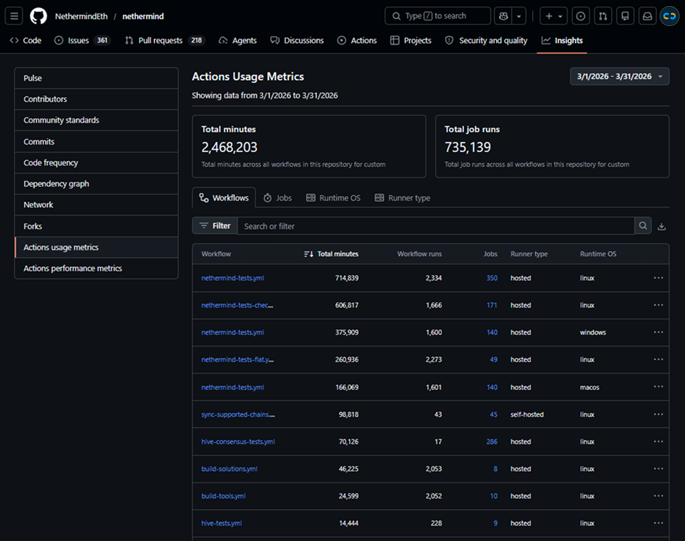Open the 286 jobs link
Screen dimensions: 685x541
coord(492,442)
